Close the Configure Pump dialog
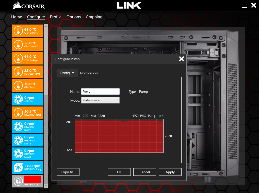 pyautogui.click(x=181, y=59)
